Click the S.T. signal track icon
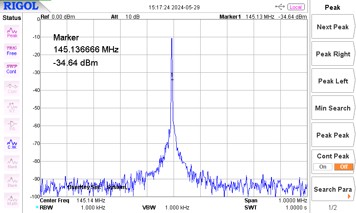The image size is (356, 213). [12, 107]
